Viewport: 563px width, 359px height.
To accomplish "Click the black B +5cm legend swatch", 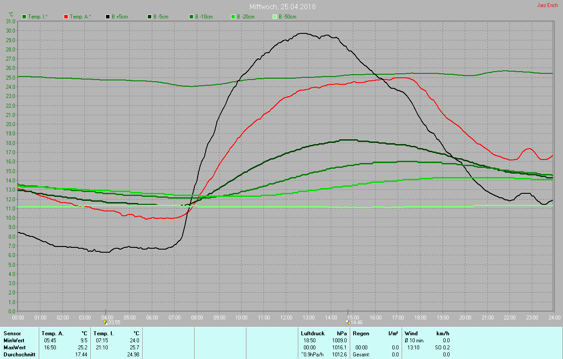I will pos(108,17).
